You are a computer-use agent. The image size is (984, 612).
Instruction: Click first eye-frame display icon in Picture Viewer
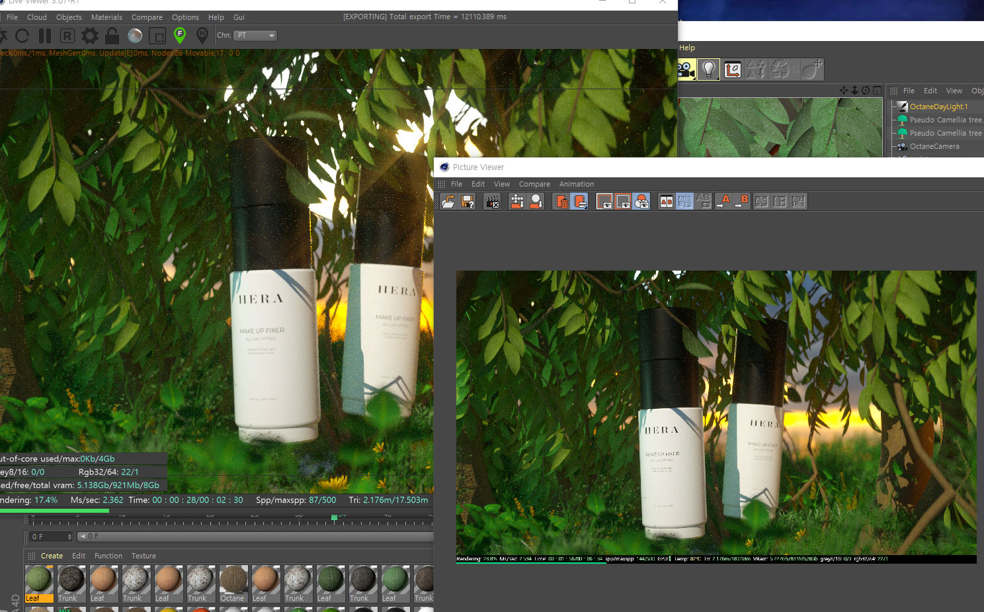(x=604, y=201)
